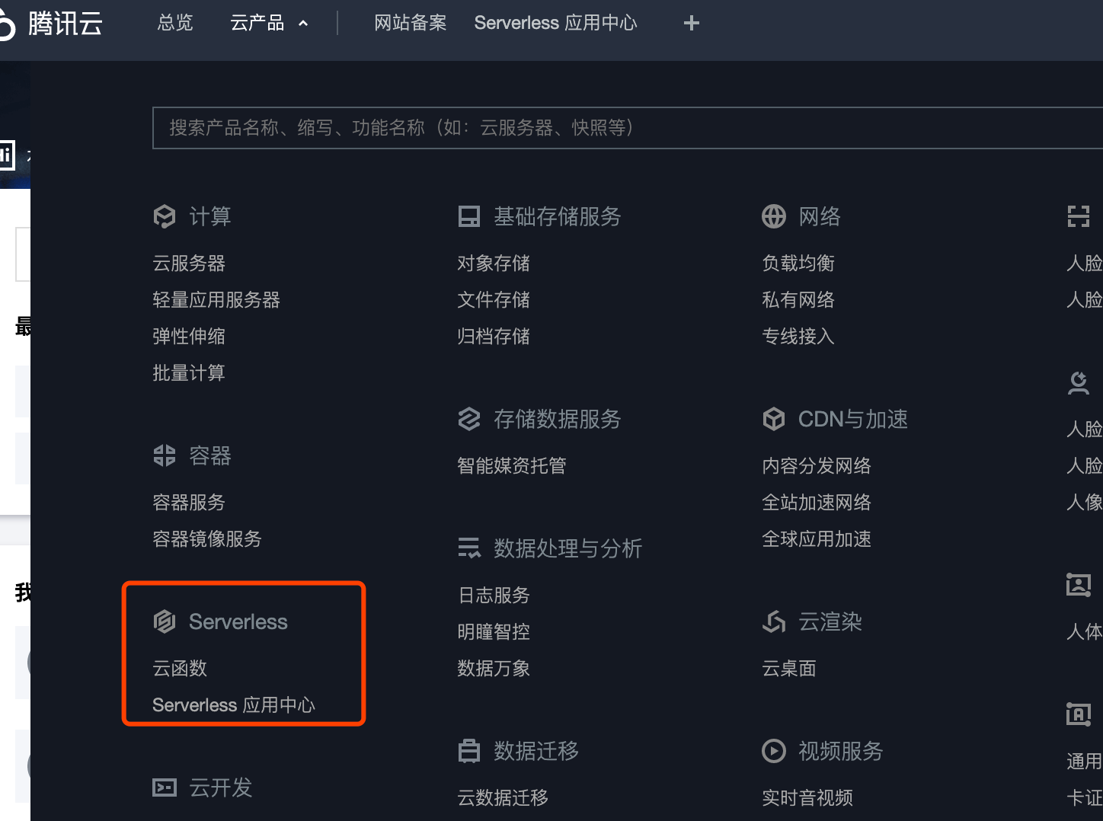Click the Serverless category icon
1103x821 pixels.
coord(165,621)
